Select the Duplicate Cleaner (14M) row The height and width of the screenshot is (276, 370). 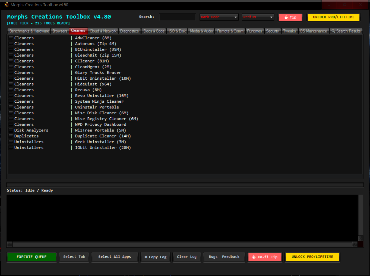pos(185,136)
